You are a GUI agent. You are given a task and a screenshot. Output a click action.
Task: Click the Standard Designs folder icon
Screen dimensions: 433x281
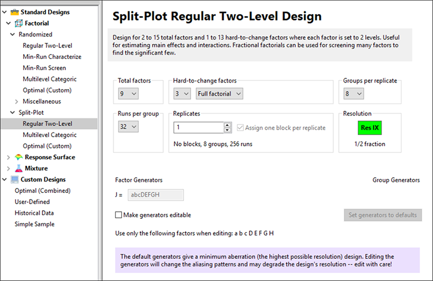tap(14, 12)
